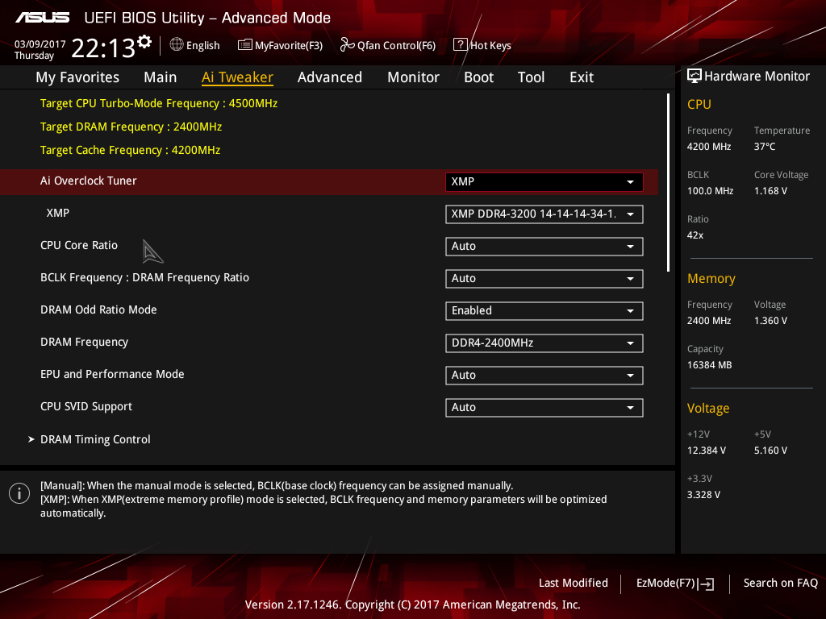Screen dimensions: 826x619
Task: Click the 03/09/2017 date
Action: (x=40, y=44)
